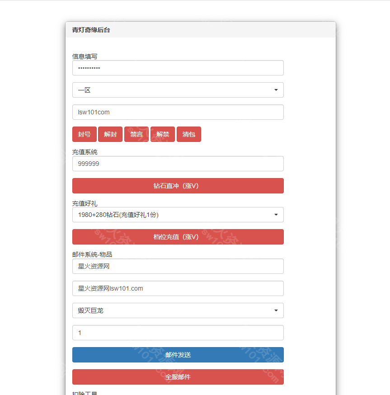Image resolution: width=390 pixels, height=395 pixels.
Task: Click the mail content field 星火资源网lsw101.com
Action: pos(178,288)
